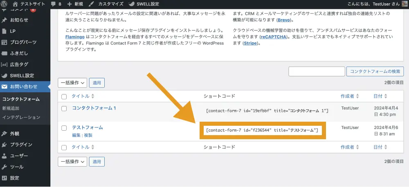Viewport: 409px width, 187px height.
Task: Open the ブログパーツ sidebar icon
Action: (x=4, y=42)
